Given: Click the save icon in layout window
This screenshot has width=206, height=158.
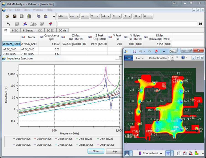Looking at the screenshot, I should pos(135,51).
